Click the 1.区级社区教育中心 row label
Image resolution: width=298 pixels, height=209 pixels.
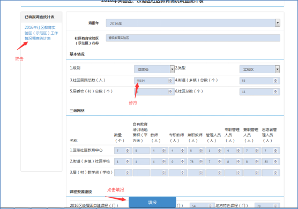(86, 150)
